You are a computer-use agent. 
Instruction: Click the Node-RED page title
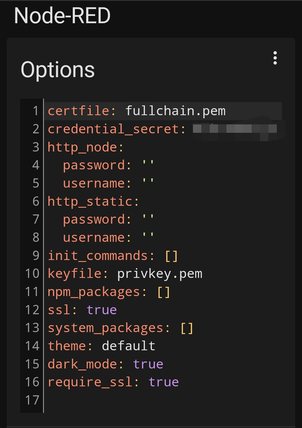62,16
